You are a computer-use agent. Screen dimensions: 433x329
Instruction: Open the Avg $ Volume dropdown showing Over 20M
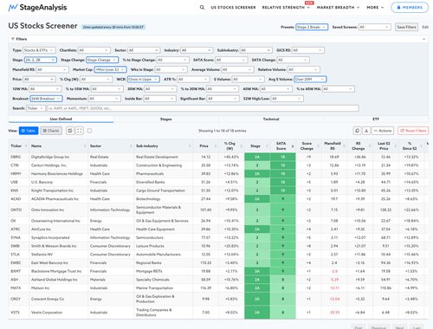coord(310,80)
